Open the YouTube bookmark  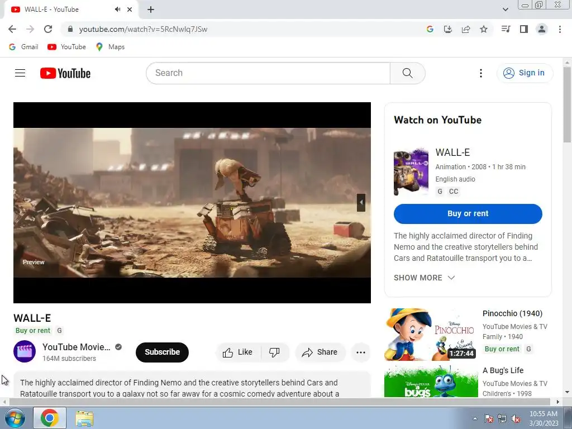pos(67,47)
